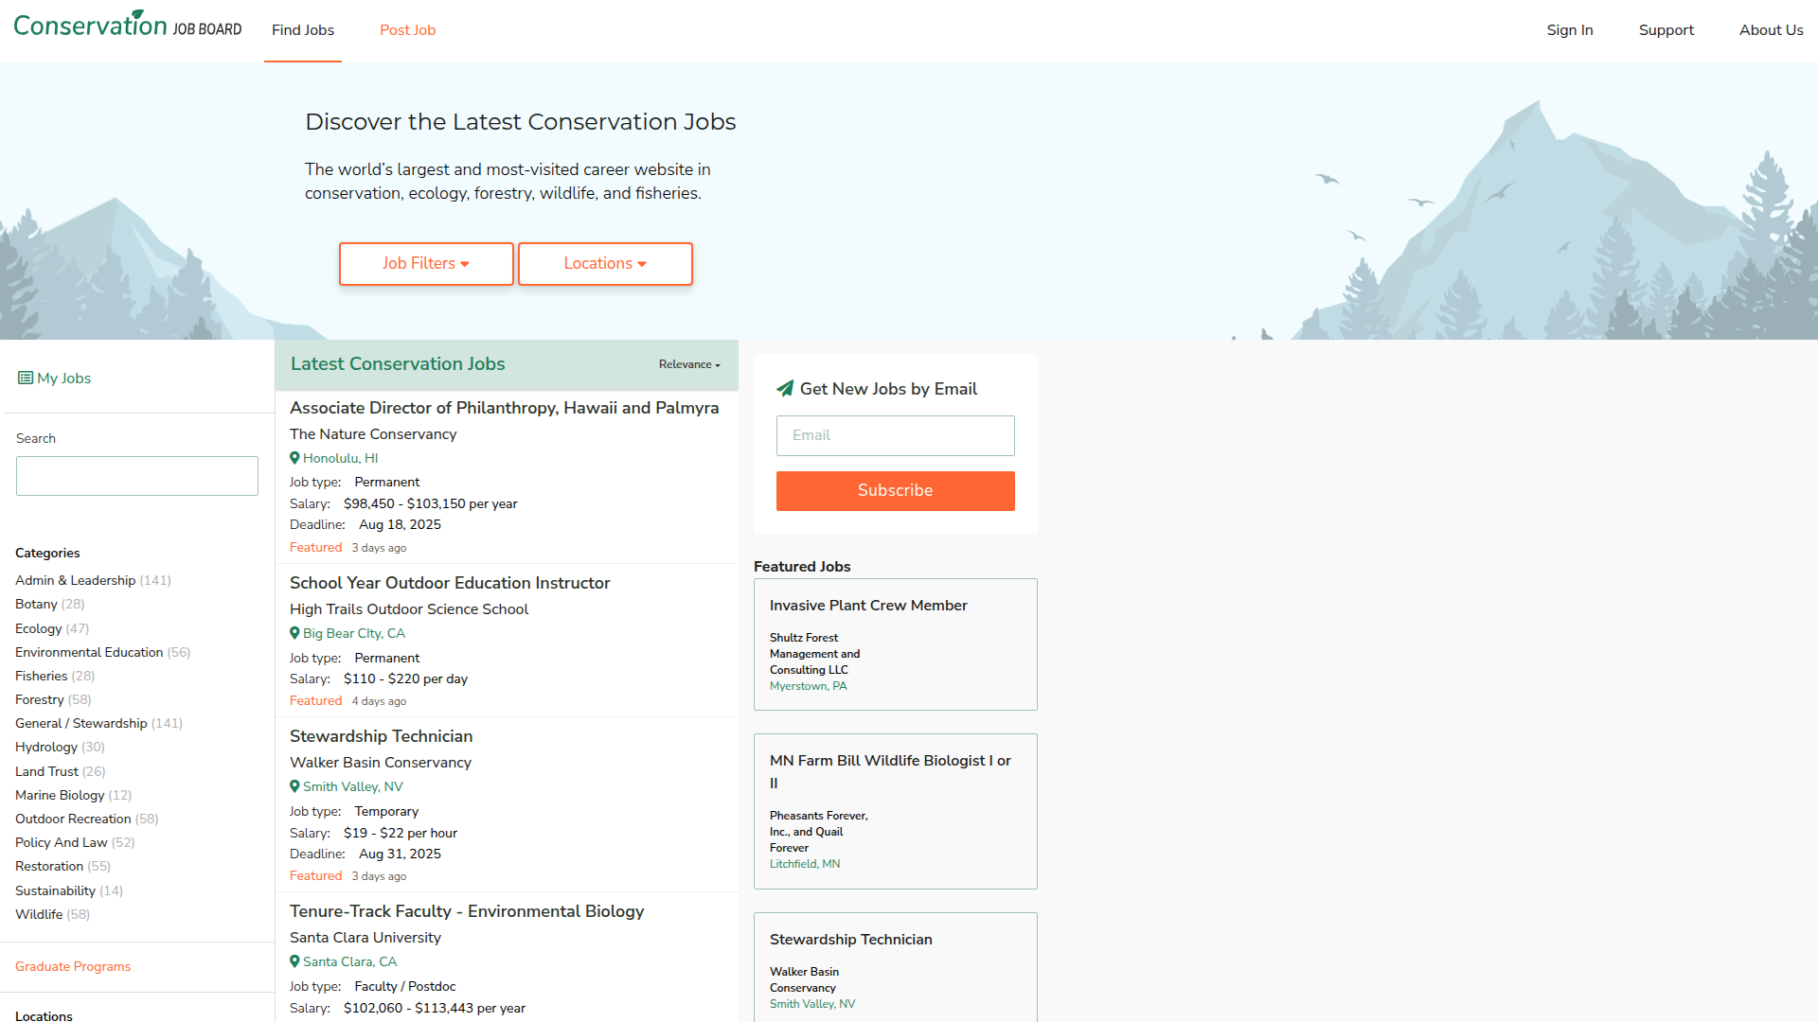1818x1022 pixels.
Task: Click the Subscribe button
Action: pos(896,491)
